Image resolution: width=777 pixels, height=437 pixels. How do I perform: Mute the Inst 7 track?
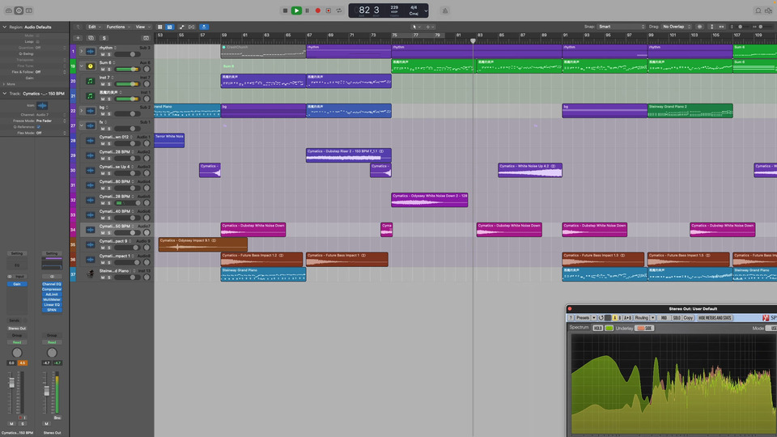tap(103, 84)
